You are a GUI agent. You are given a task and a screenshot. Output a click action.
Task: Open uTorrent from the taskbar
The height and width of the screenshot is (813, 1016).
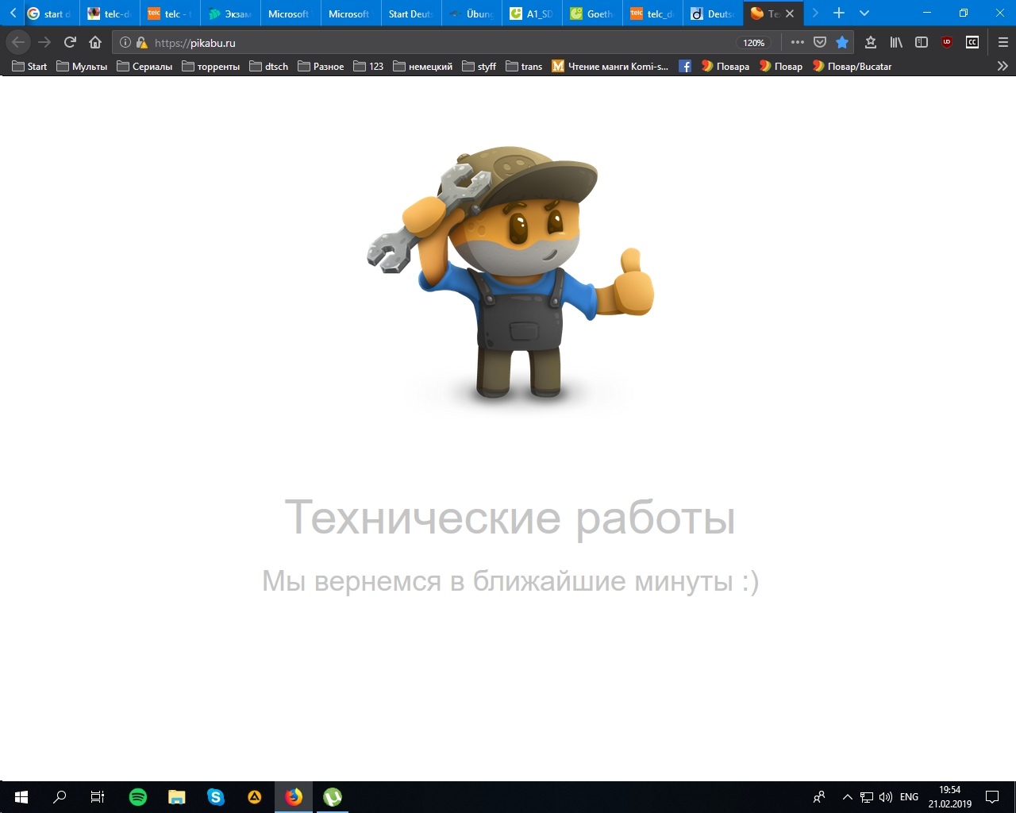333,797
